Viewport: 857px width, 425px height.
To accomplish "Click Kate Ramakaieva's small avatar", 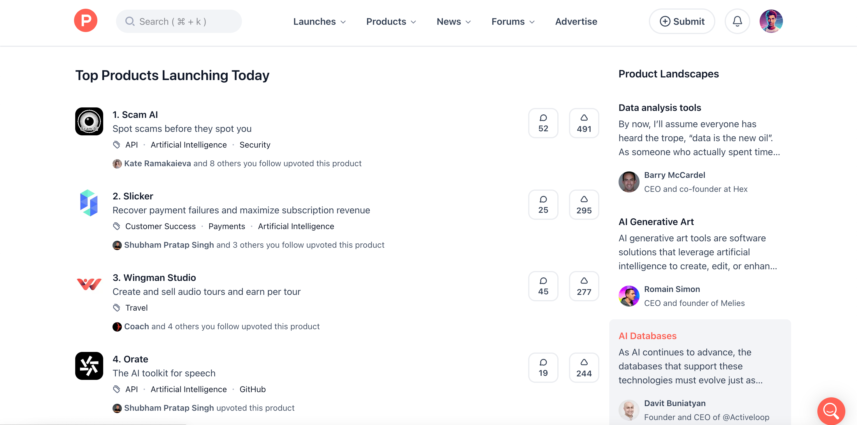I will (117, 164).
